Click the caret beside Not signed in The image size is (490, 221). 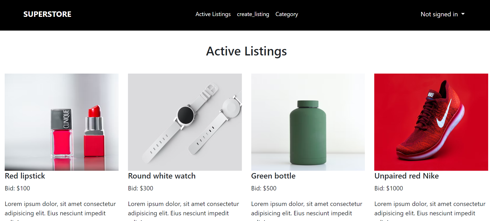463,14
